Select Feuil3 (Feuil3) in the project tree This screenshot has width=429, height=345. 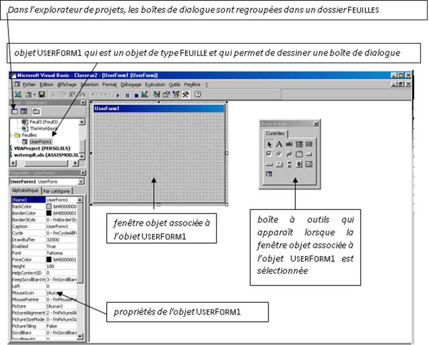coord(44,122)
